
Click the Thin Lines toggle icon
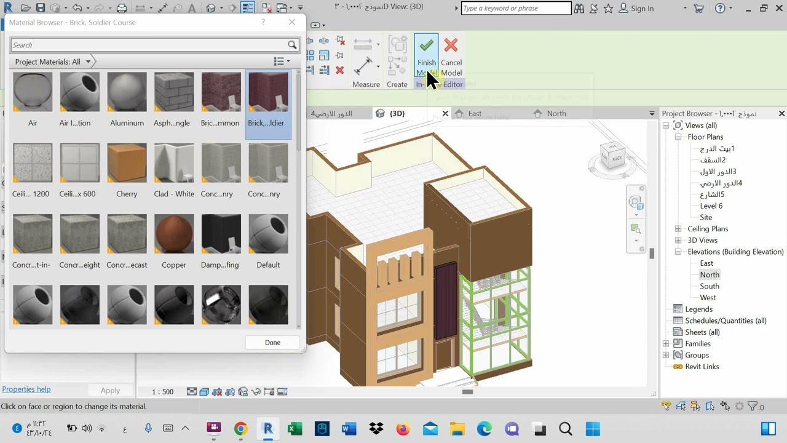click(248, 8)
